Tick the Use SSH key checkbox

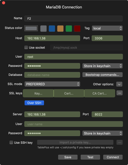(x=11, y=142)
